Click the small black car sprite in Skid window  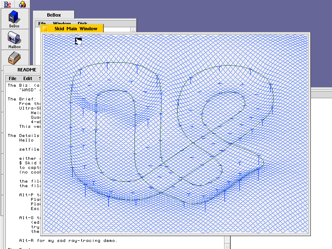[78, 41]
